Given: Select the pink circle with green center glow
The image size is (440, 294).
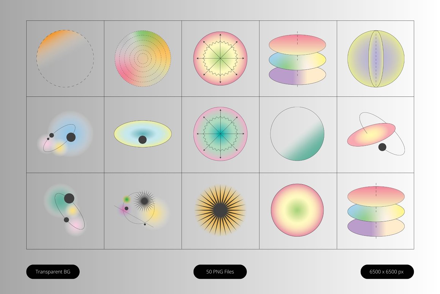Looking at the screenshot, I should tap(297, 210).
